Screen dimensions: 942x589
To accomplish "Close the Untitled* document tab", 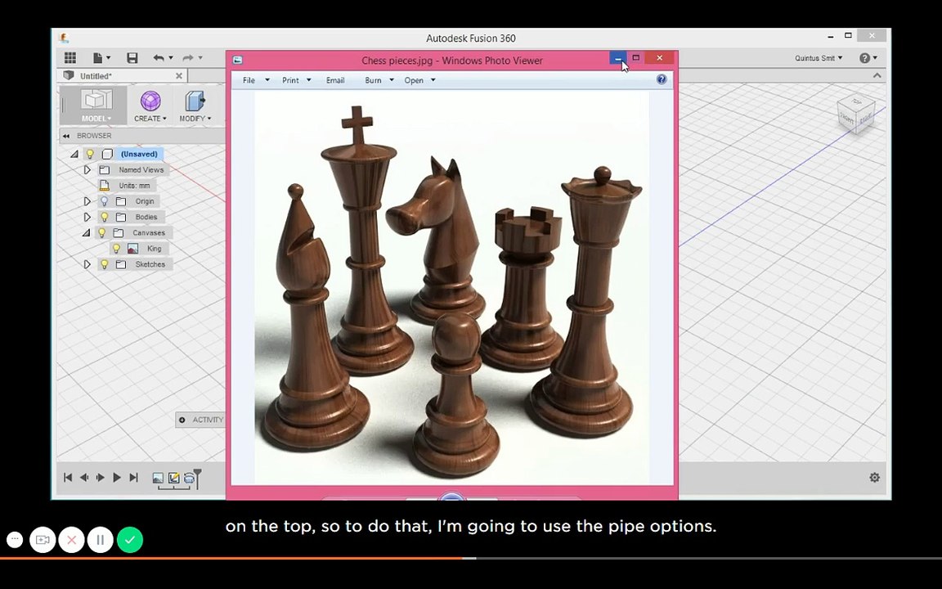I will click(178, 76).
